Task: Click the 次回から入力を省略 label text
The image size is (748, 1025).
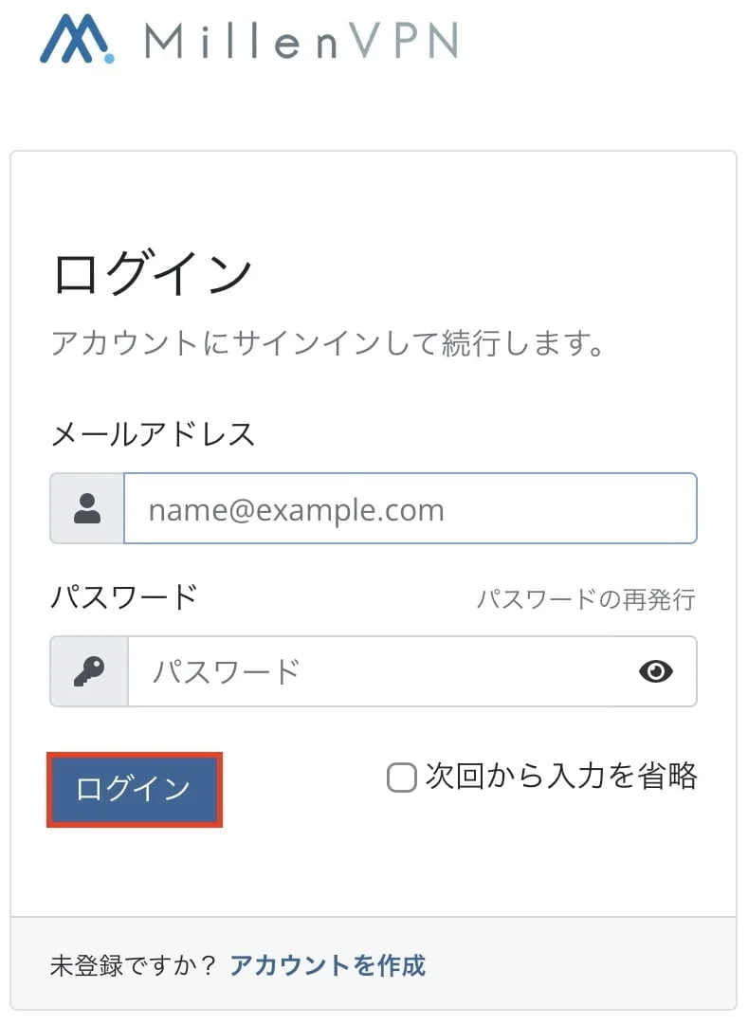Action: (x=561, y=777)
